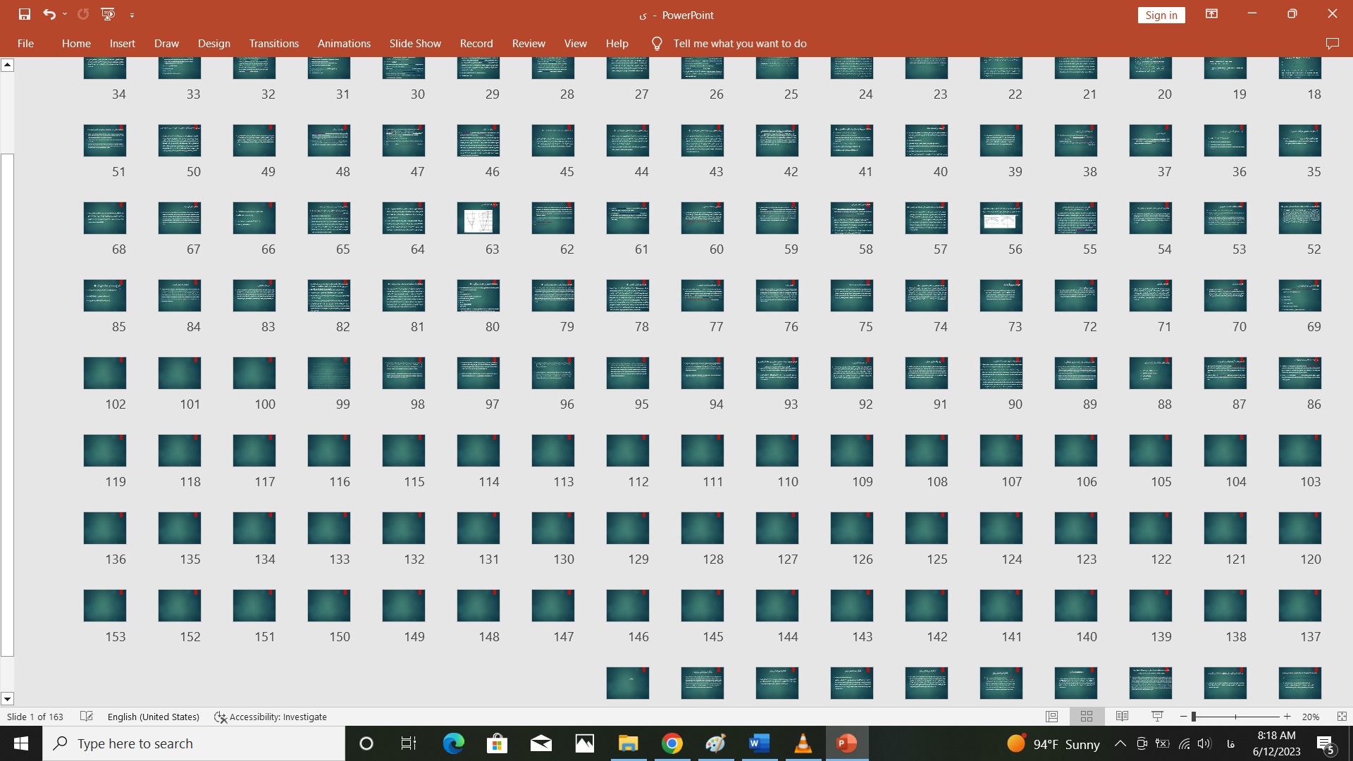Select slide 85 thumbnail
Screen dimensions: 1353x761
point(105,296)
